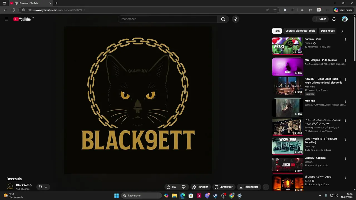356x200 pixels.
Task: Open options menu for JackDA - Kabbara
Action: pos(345,158)
